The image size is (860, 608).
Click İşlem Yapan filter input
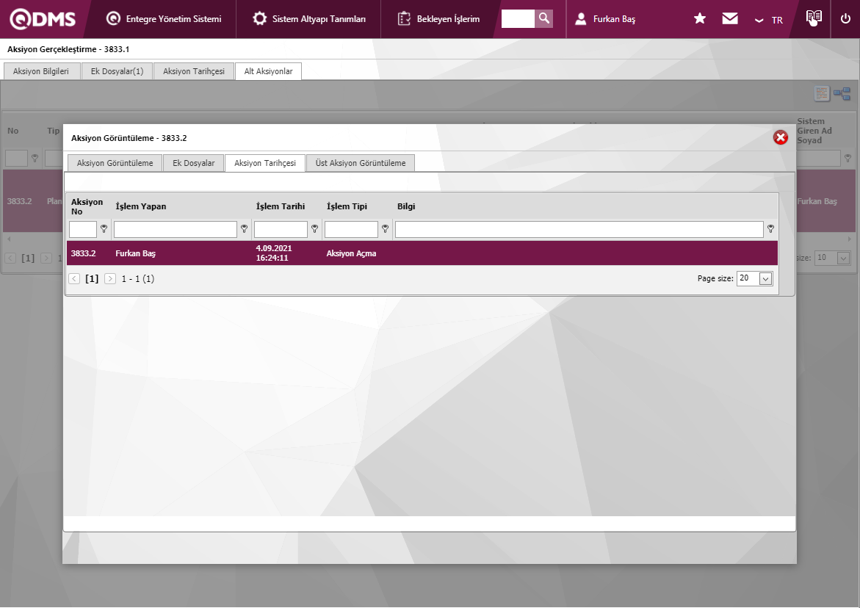175,229
